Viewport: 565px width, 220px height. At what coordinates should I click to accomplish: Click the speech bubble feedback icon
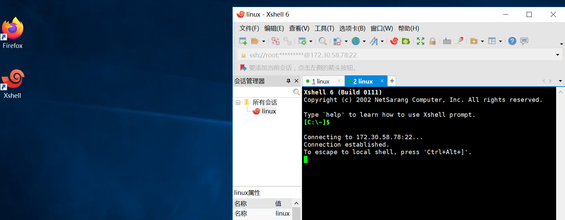tap(524, 41)
